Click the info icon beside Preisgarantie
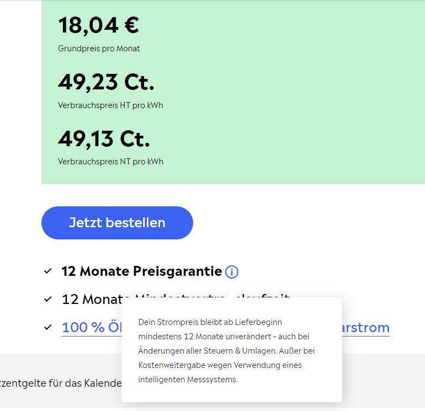Viewport: 425px width, 411px height. click(x=232, y=272)
